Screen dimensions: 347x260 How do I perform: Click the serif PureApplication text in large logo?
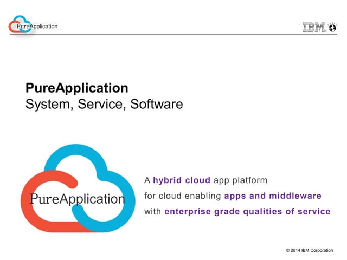77,198
